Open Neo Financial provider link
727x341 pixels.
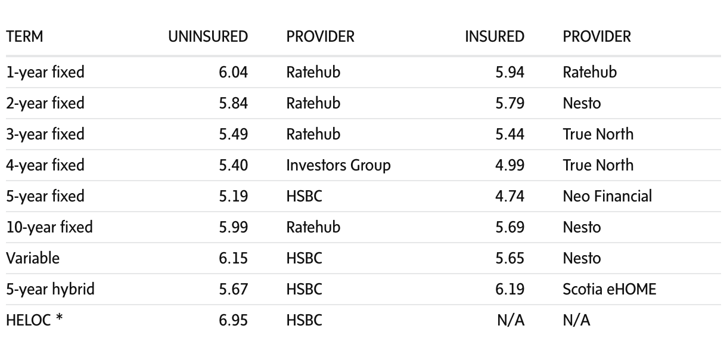coord(607,196)
